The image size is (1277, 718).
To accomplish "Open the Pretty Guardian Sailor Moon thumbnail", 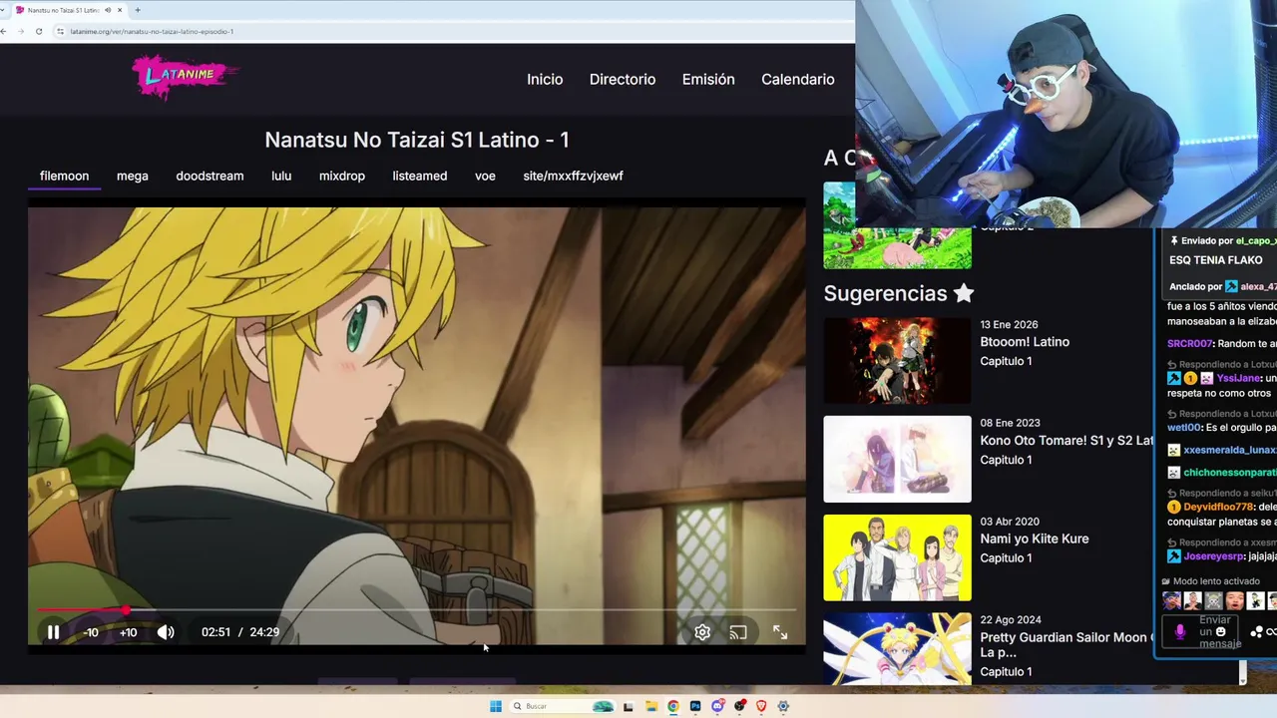I will (897, 648).
